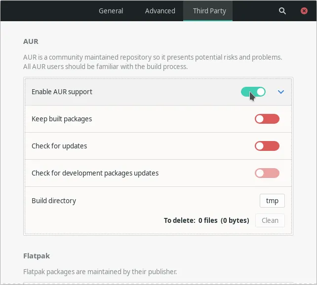Disable the Enable AUR support switch
The height and width of the screenshot is (285, 317).
[253, 92]
